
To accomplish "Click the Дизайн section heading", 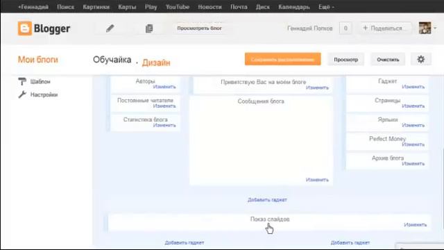I will point(156,62).
